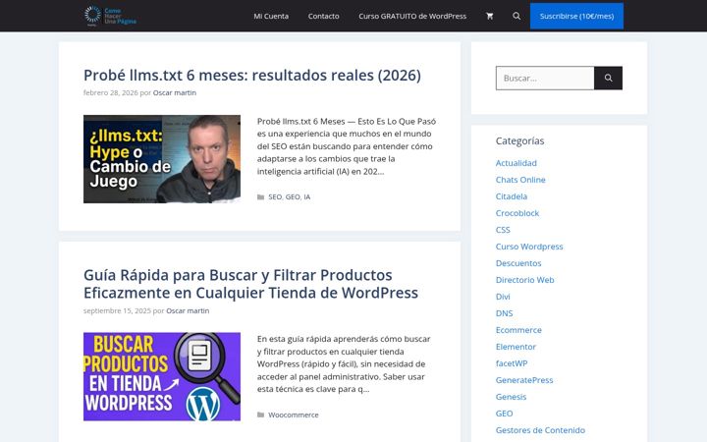The width and height of the screenshot is (707, 442).
Task: Open the search magnifier in navigation bar
Action: pos(517,17)
